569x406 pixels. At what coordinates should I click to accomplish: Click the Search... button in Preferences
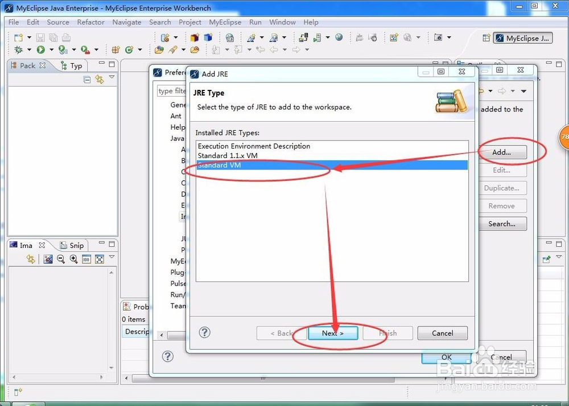coord(502,223)
